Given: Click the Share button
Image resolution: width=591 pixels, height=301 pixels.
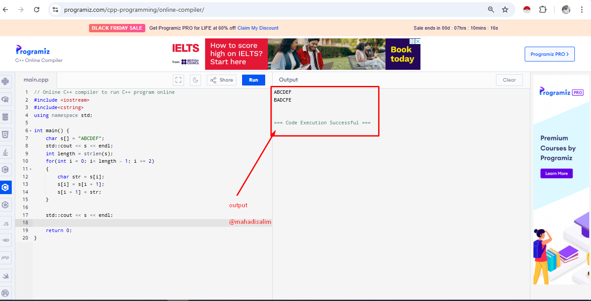Looking at the screenshot, I should tap(222, 80).
